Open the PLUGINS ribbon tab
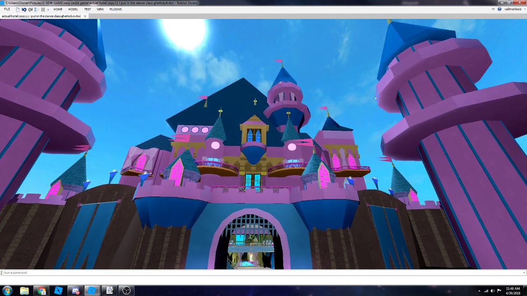The width and height of the screenshot is (527, 296). click(x=116, y=9)
